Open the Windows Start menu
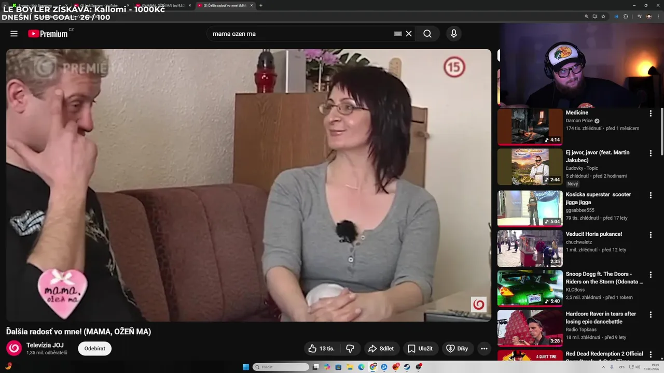664x373 pixels. click(x=246, y=367)
